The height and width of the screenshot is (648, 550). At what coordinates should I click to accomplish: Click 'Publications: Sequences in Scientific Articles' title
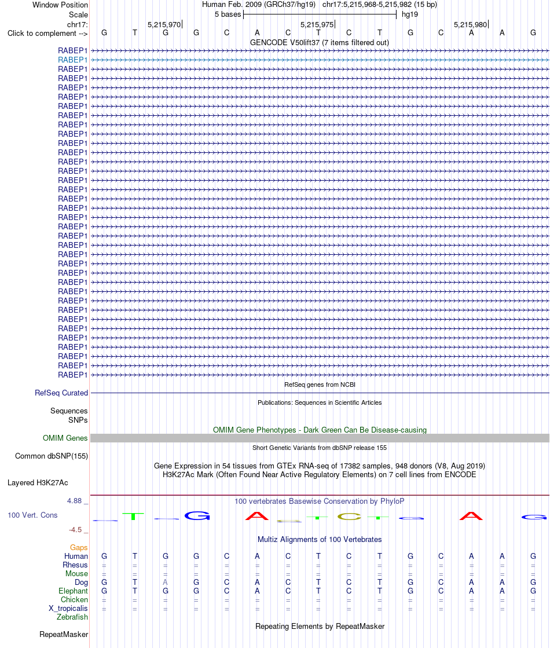coord(320,402)
